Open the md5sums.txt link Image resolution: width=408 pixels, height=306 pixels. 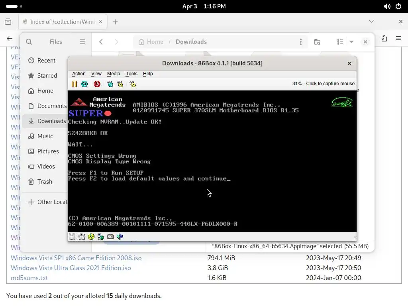pyautogui.click(x=29, y=278)
